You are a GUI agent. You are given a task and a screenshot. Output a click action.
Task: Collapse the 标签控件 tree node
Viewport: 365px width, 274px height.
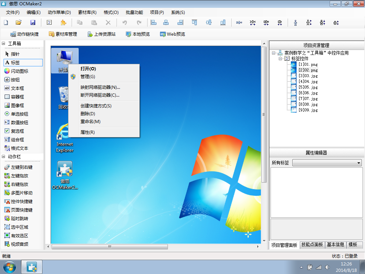click(280, 59)
